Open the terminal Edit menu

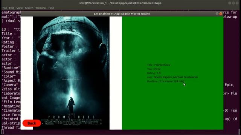(12, 8)
